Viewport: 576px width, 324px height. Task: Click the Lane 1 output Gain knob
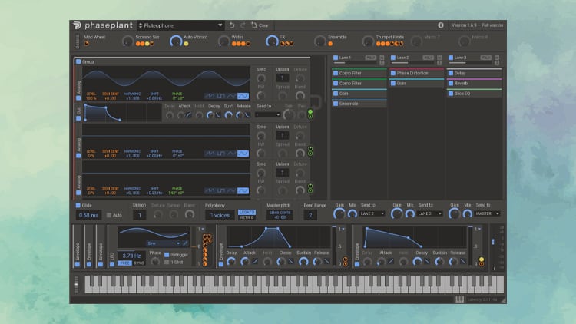(339, 213)
